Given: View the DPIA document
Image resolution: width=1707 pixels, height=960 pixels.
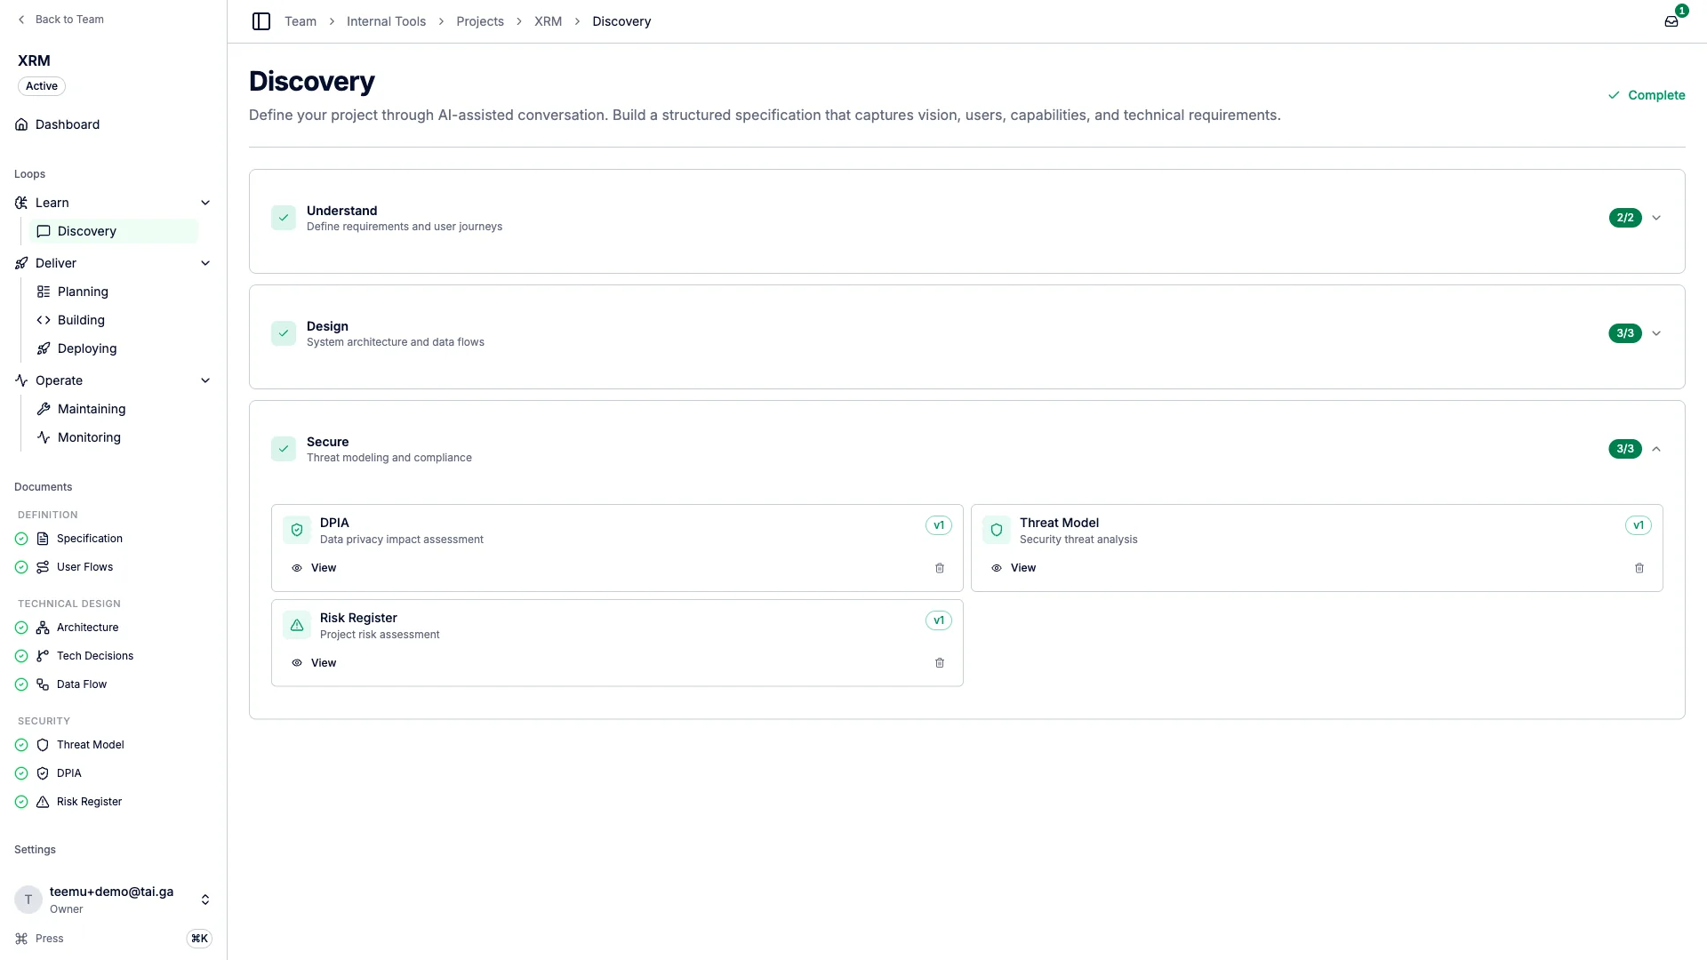Looking at the screenshot, I should point(314,568).
